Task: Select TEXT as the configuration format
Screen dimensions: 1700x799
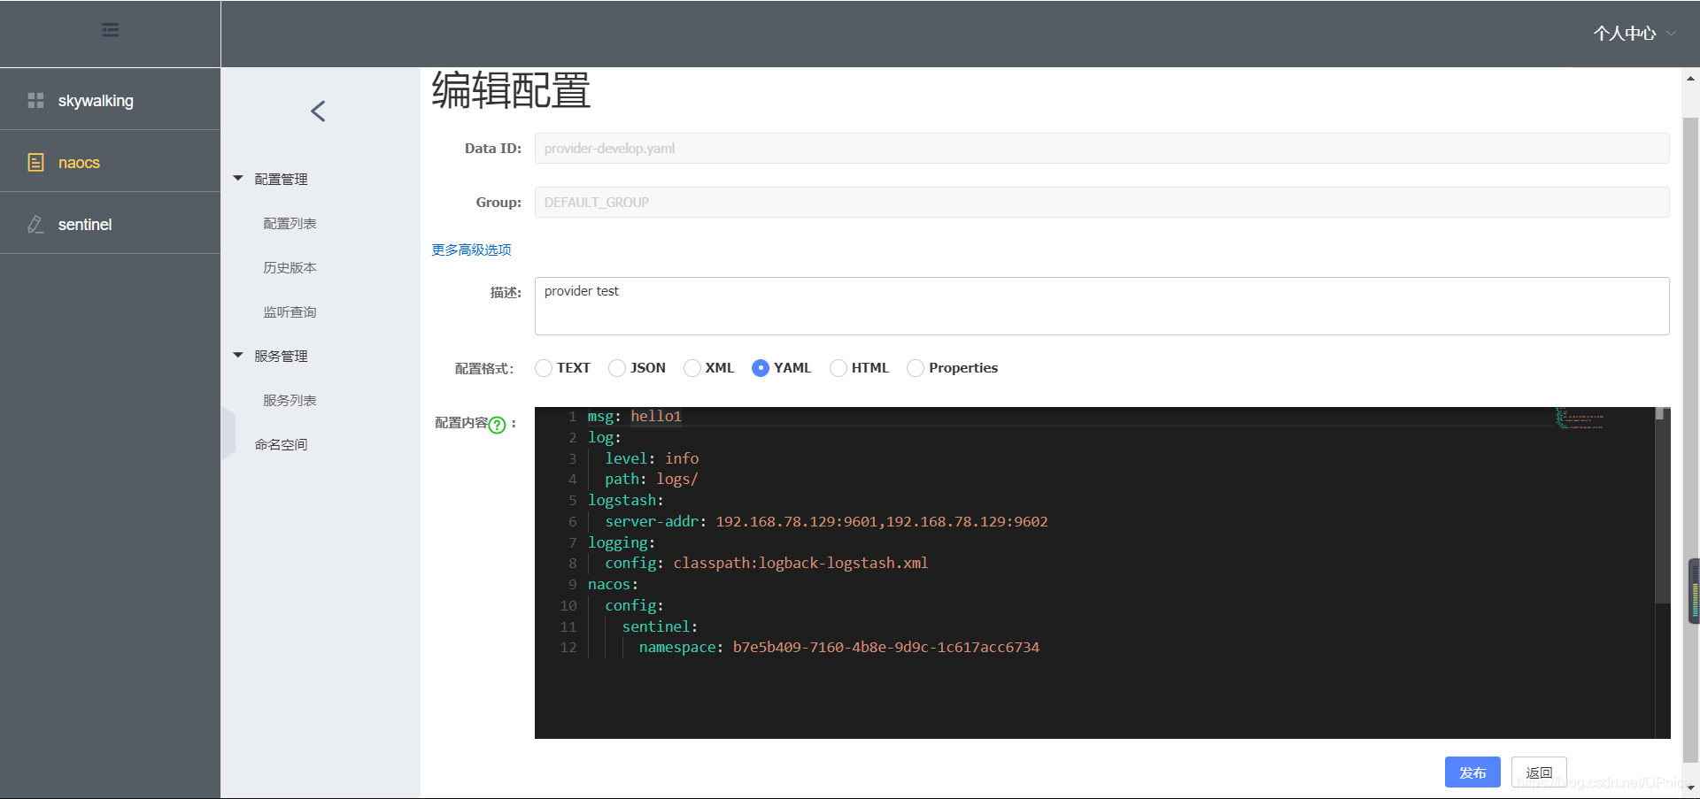Action: point(543,368)
